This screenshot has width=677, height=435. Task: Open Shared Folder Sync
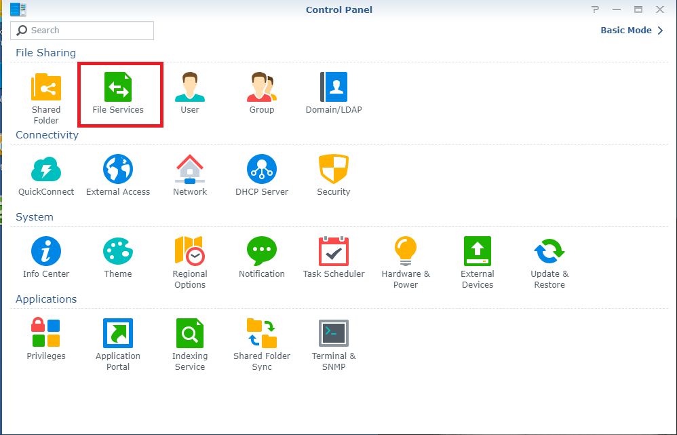point(262,335)
